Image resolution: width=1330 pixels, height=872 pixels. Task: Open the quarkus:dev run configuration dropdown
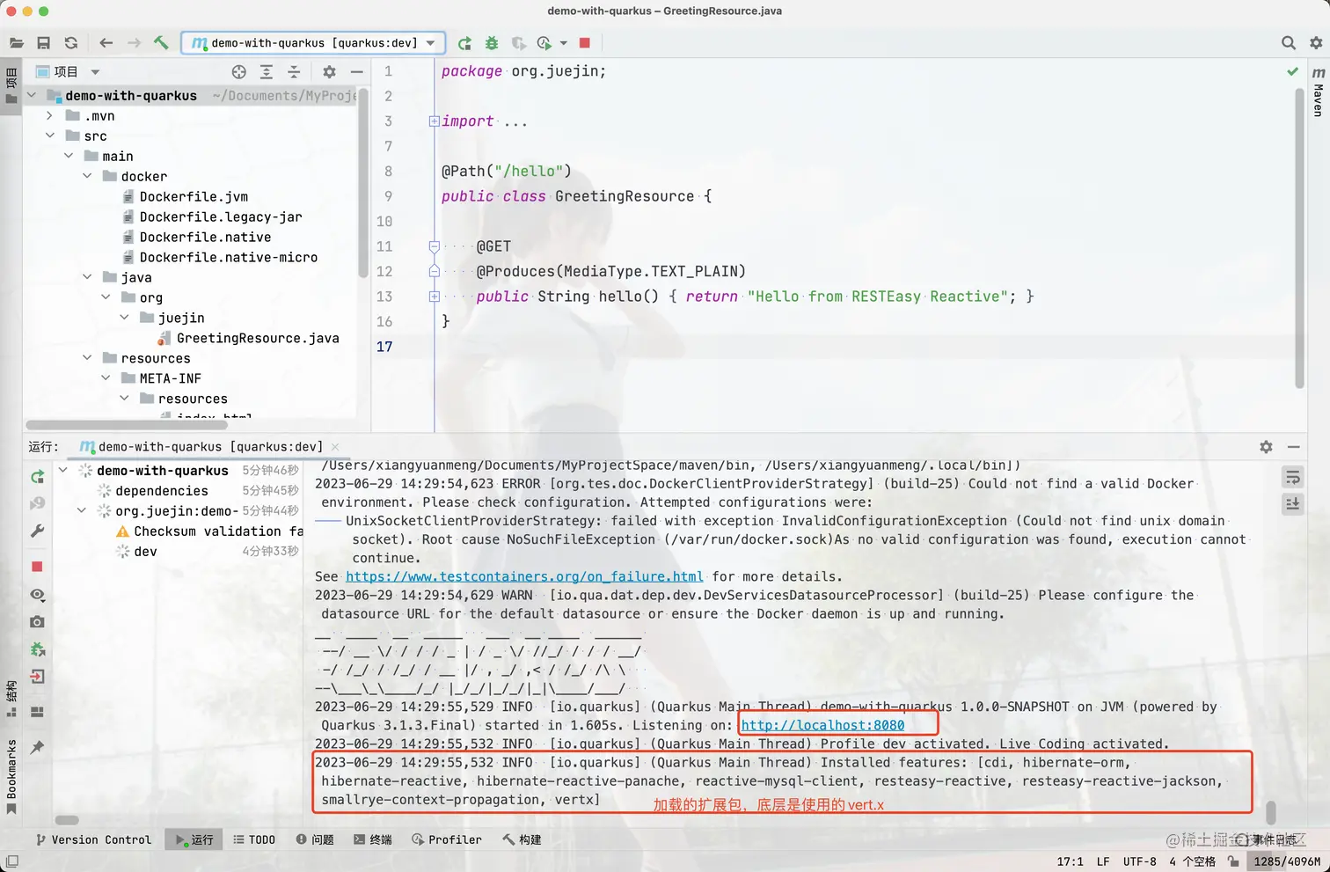313,42
